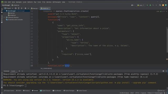
Task: Open the Window menu
Action: click(49, 2)
